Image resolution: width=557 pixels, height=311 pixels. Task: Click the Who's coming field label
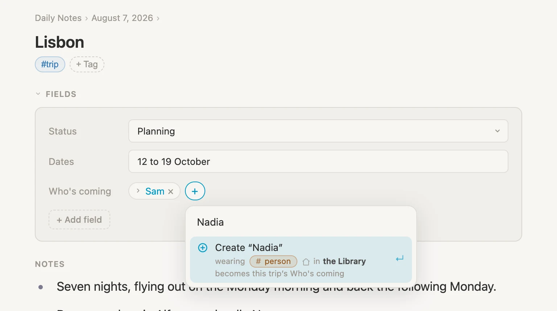(80, 191)
